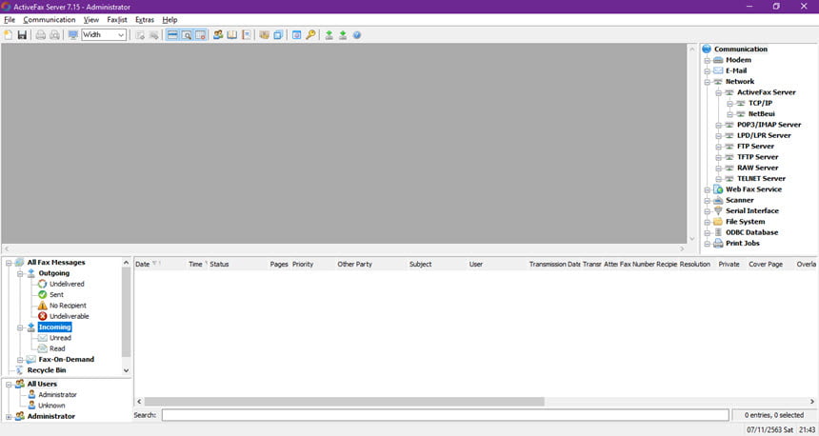
Task: Collapse the Incoming tree node
Action: [x=20, y=327]
